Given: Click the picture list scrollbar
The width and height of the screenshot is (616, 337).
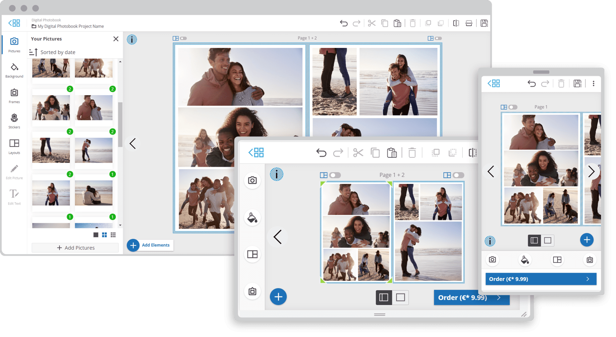Looking at the screenshot, I should [x=120, y=125].
